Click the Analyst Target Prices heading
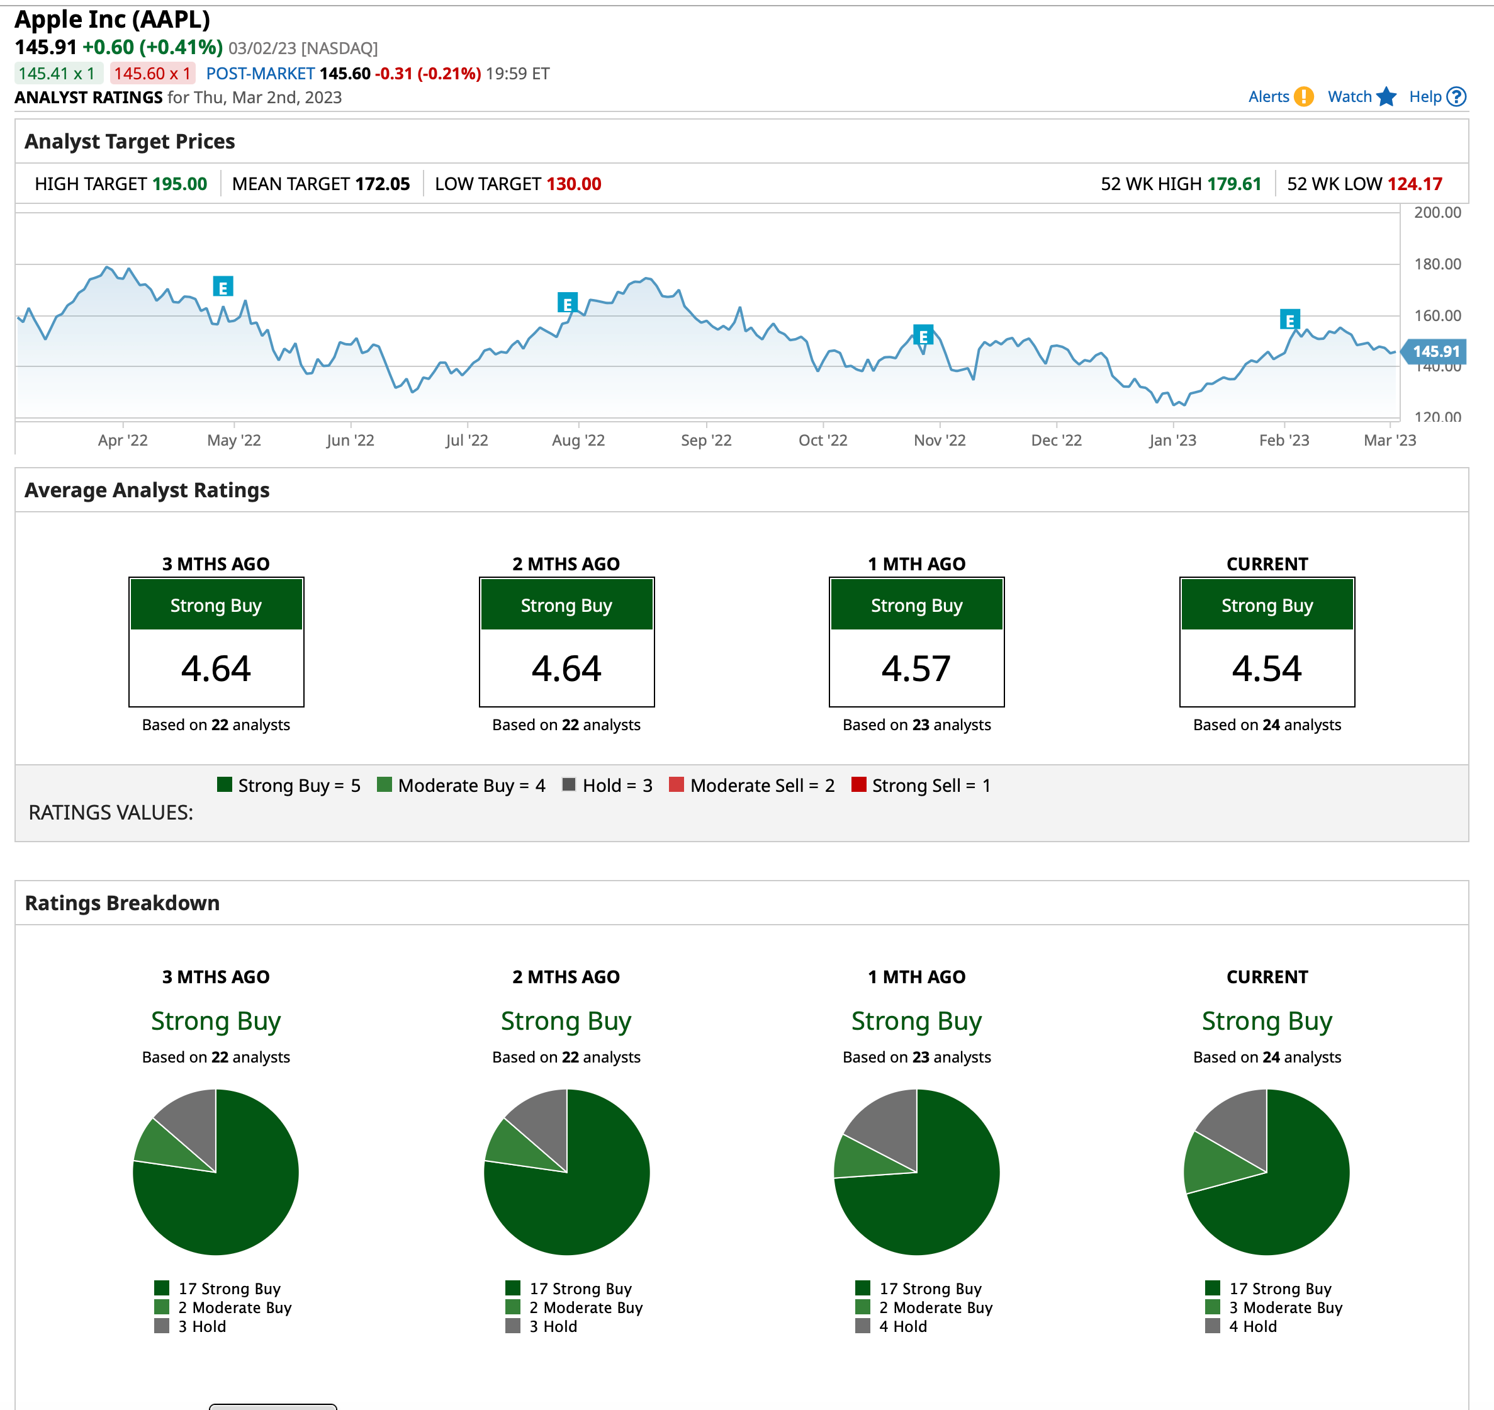 click(130, 141)
